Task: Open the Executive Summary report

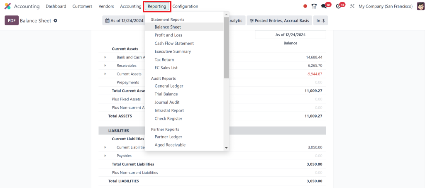Action: coord(184,51)
